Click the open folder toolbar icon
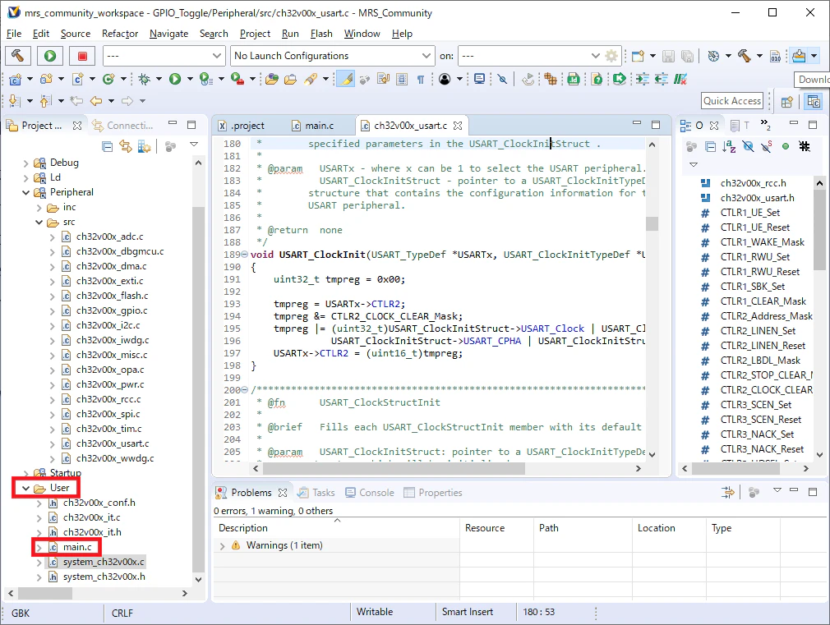Image resolution: width=830 pixels, height=625 pixels. (291, 80)
